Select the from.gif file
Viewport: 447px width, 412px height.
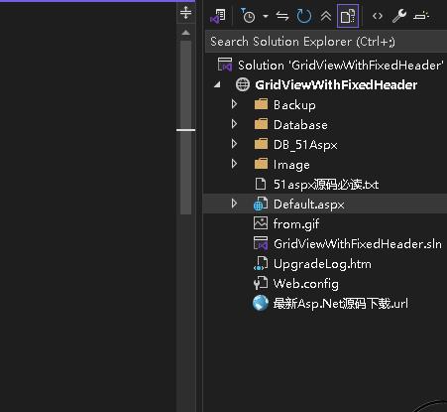pos(296,224)
